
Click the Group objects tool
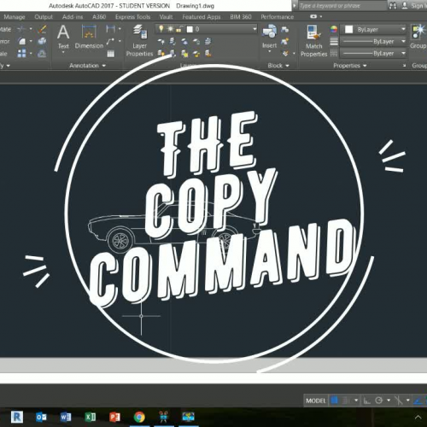(x=418, y=37)
